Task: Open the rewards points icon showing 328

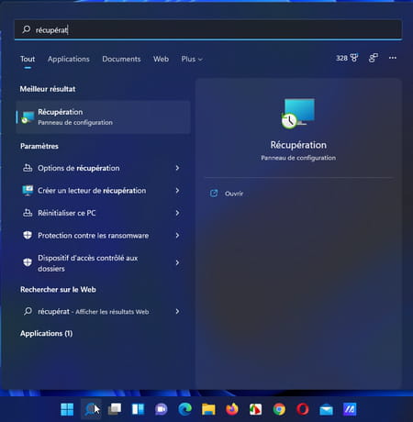Action: (347, 58)
